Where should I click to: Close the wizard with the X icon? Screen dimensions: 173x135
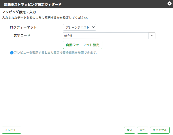pos(170,3)
